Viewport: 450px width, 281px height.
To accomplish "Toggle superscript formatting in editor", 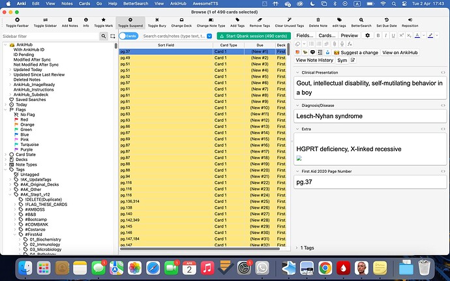I will point(401,36).
